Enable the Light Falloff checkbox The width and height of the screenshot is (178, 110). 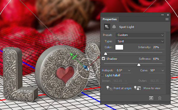[x=102, y=75]
